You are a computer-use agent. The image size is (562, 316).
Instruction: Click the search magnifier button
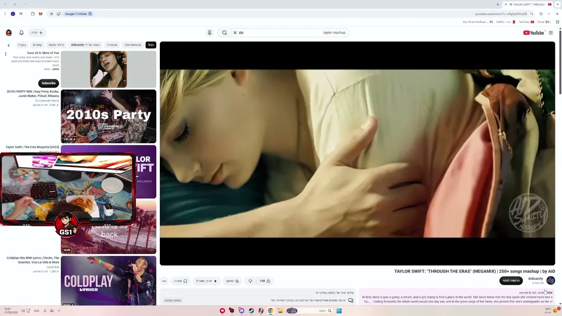(x=224, y=32)
